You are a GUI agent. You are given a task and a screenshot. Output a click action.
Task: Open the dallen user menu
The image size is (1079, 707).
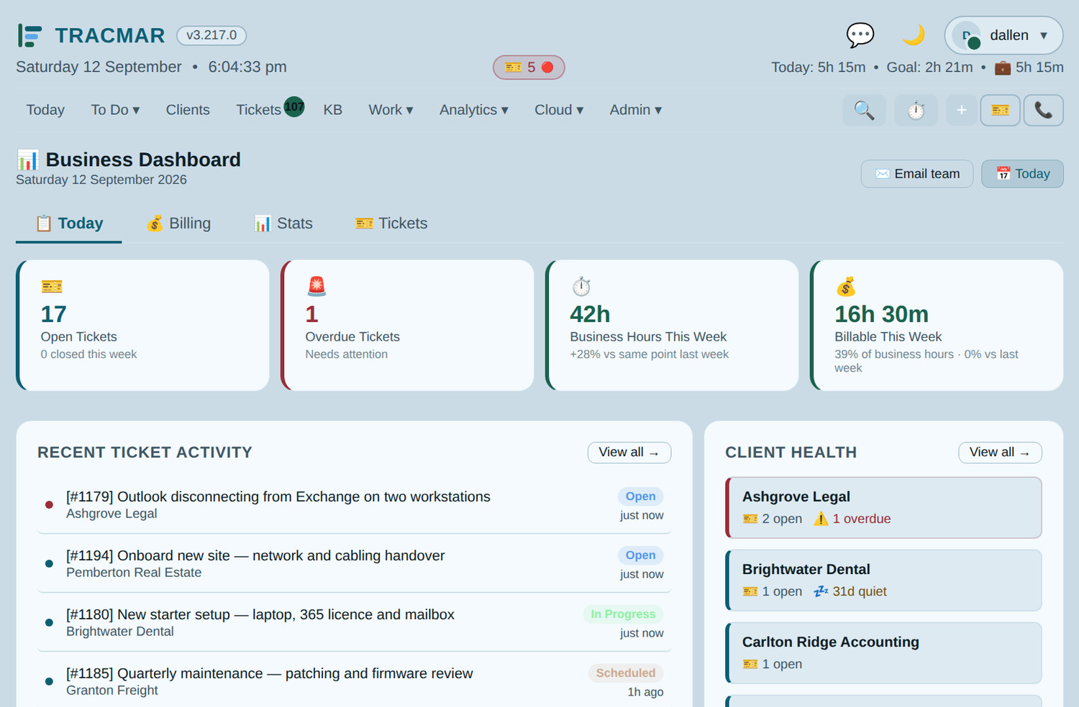tap(1003, 35)
